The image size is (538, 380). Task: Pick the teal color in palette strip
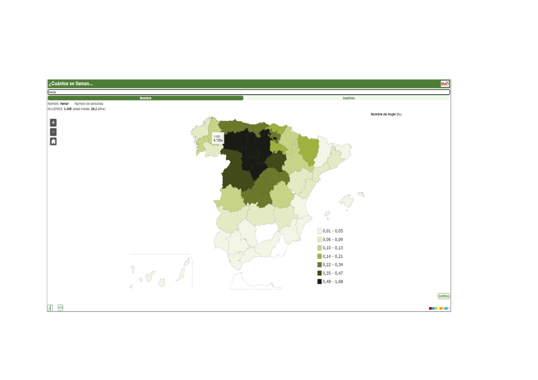446,308
